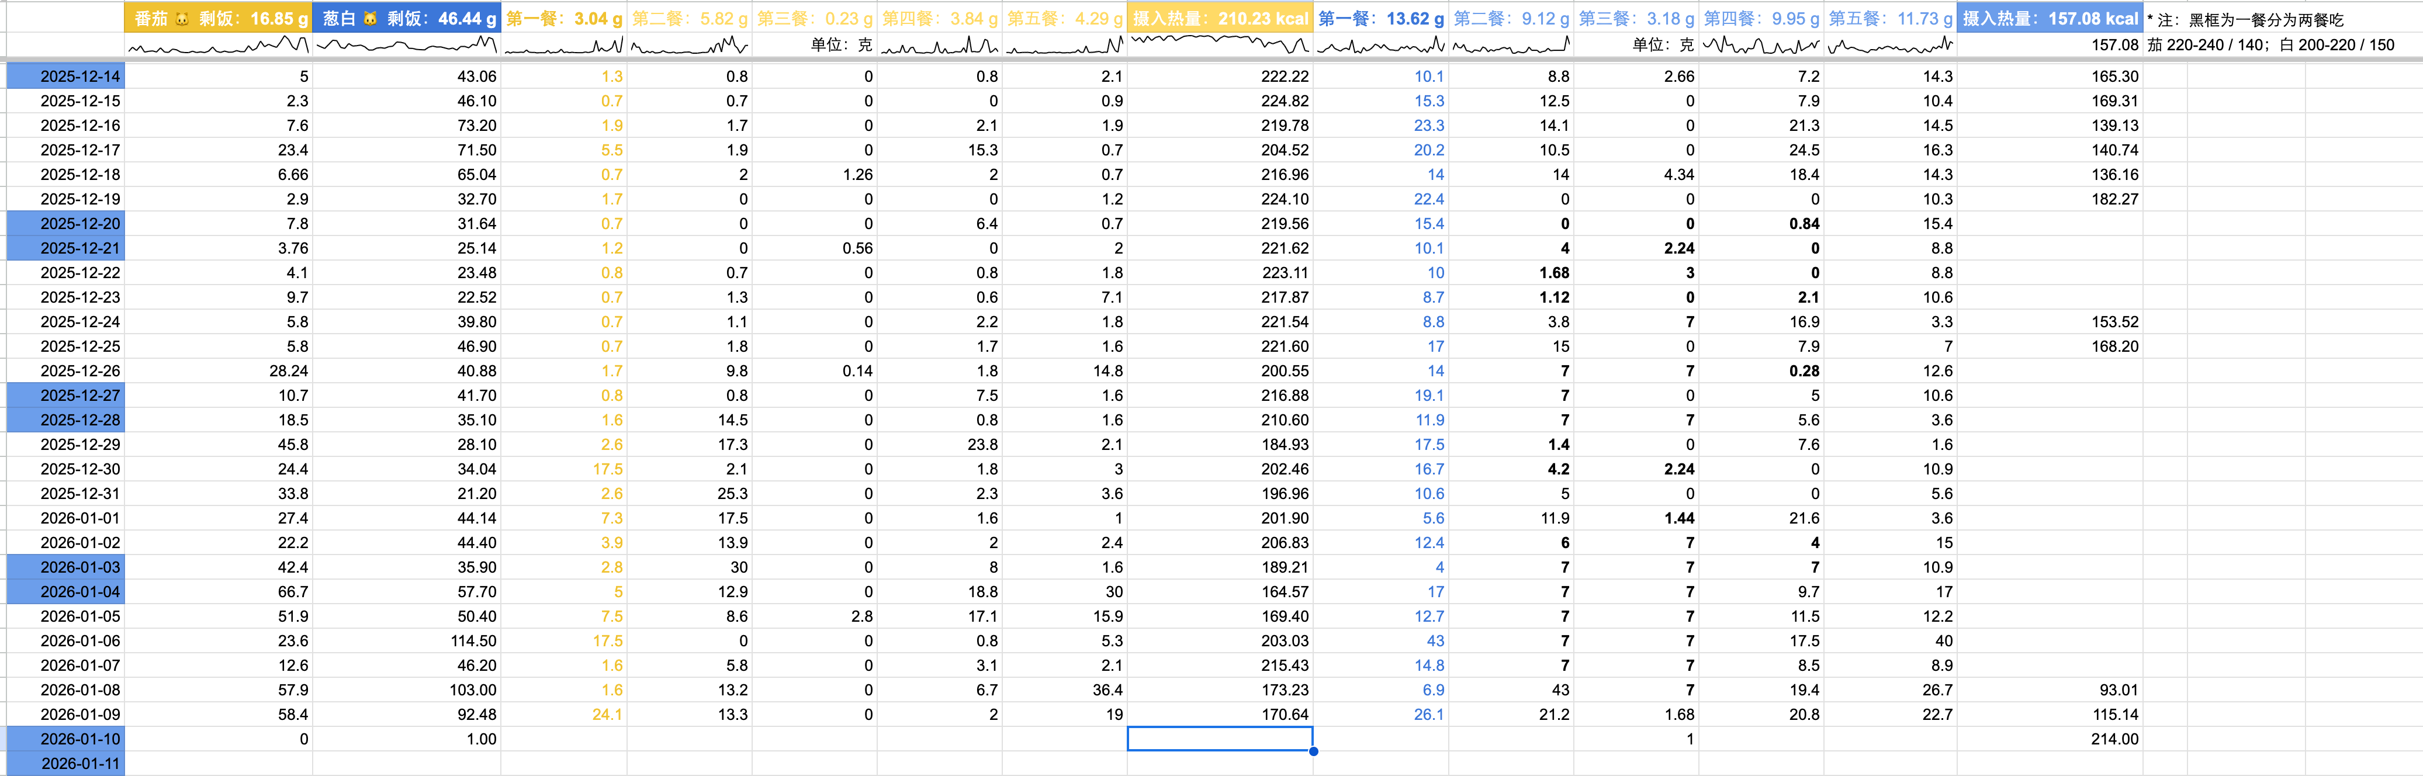2423x776 pixels.
Task: Click the 葱白 剩饭 blue header cell
Action: coord(406,18)
